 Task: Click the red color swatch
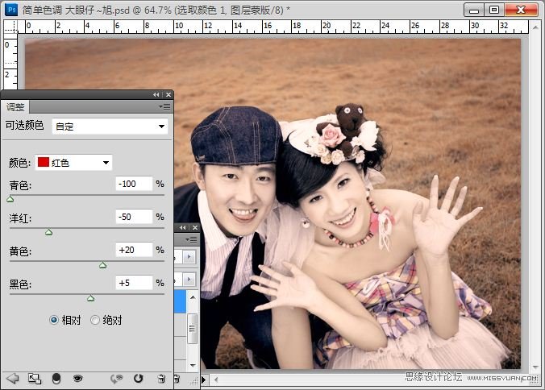coord(44,162)
